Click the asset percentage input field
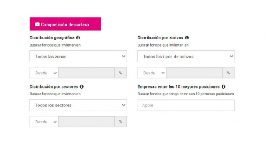The height and width of the screenshot is (153, 266). click(x=195, y=73)
